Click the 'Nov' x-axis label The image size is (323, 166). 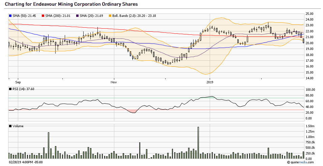tap(114, 82)
